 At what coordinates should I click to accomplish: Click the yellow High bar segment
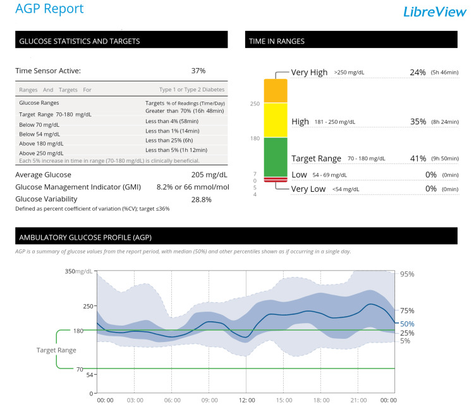(276, 120)
